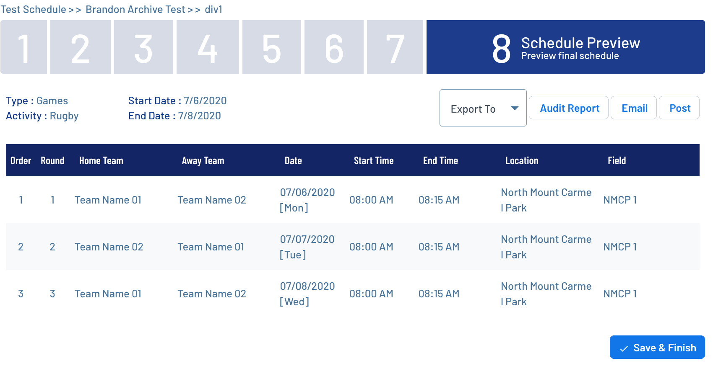
Task: Select the 07/07/2020 Tuesday game row
Action: (352, 247)
